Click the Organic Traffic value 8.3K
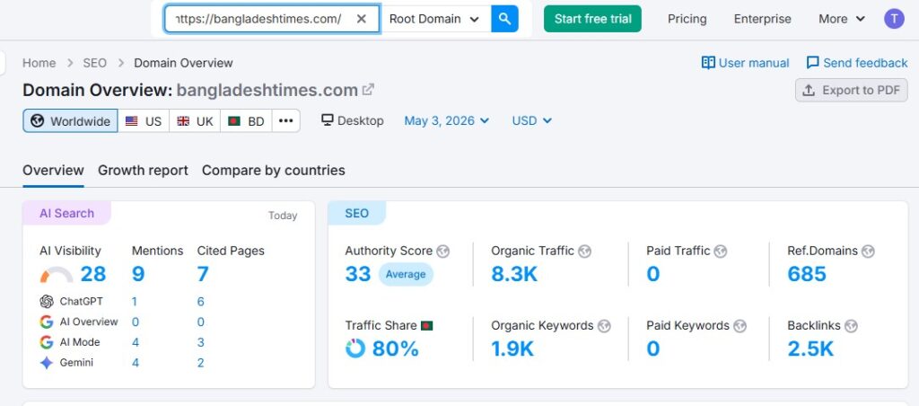 514,274
